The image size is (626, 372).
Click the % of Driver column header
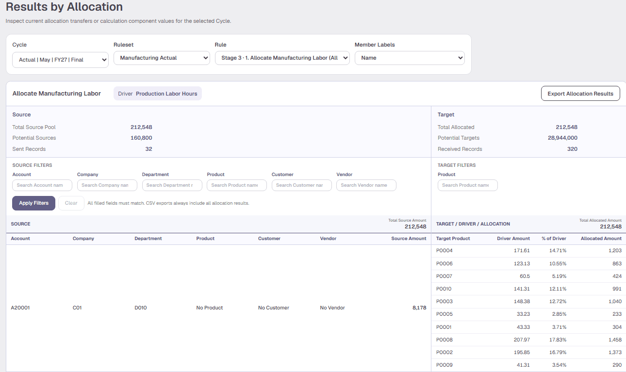coord(554,239)
